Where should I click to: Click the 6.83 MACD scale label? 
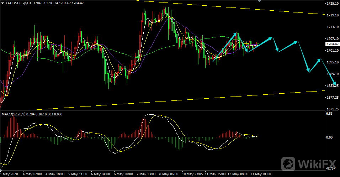tap(330, 114)
